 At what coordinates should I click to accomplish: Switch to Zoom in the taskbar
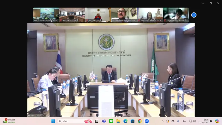point(147,121)
